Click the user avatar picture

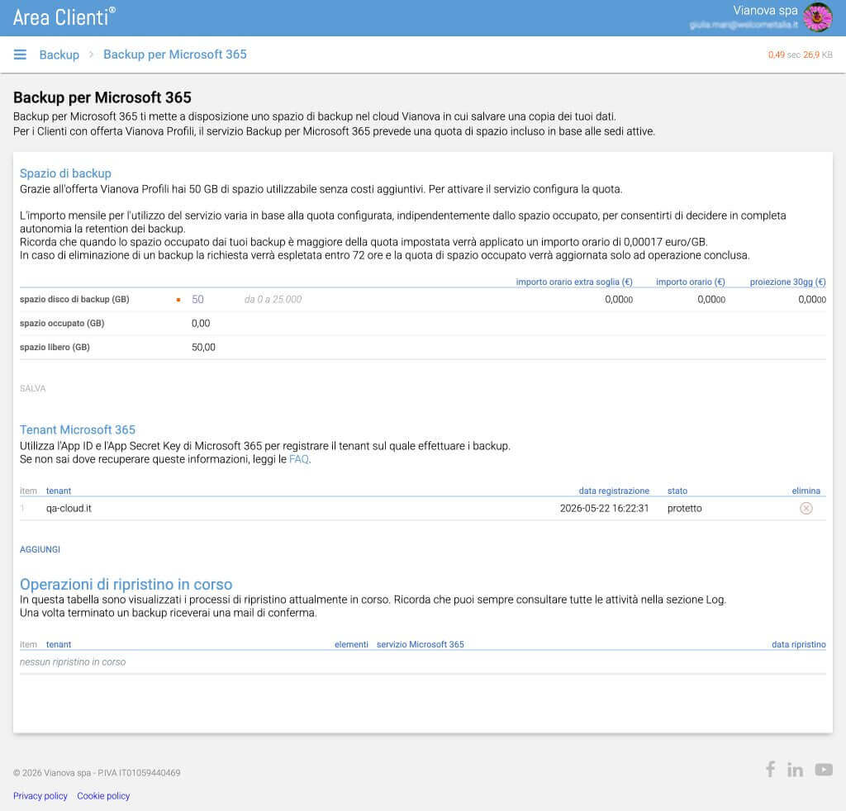(817, 17)
